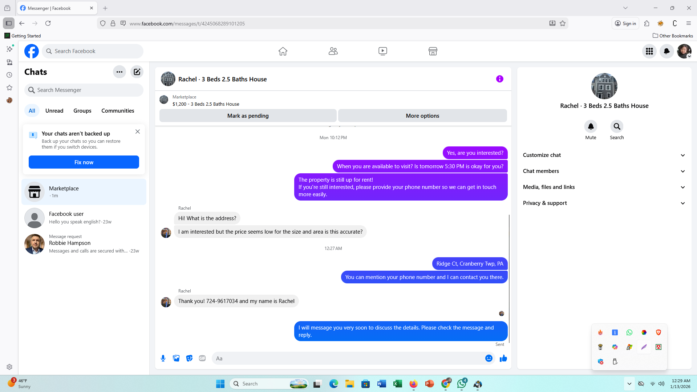This screenshot has height=392, width=697.
Task: Open the browser application menu
Action: 689,23
